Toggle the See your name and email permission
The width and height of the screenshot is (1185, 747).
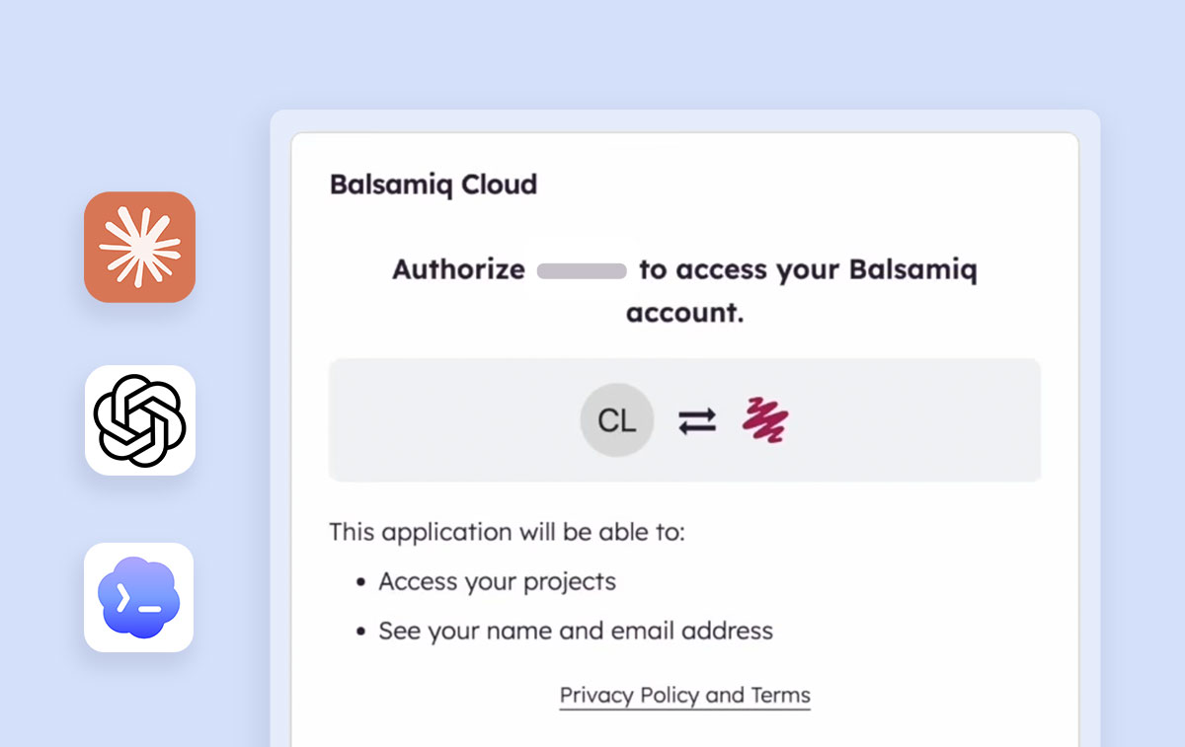pyautogui.click(x=575, y=630)
